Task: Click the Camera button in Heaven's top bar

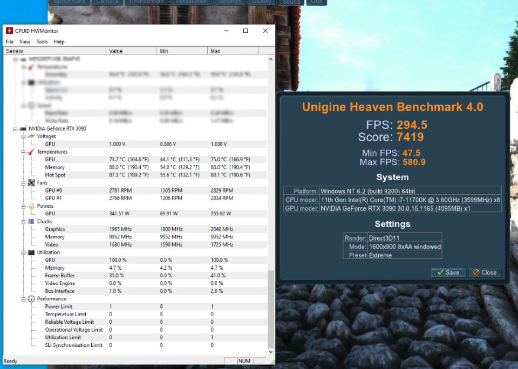Action: pos(107,2)
